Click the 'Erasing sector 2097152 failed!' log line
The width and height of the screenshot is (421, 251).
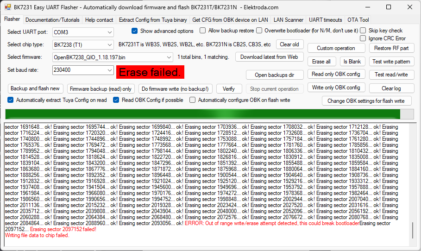point(63,229)
